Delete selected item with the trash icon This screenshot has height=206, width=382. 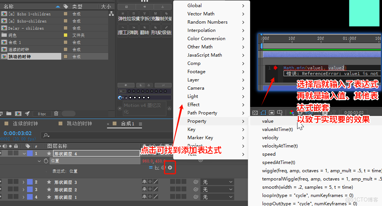tap(56, 113)
